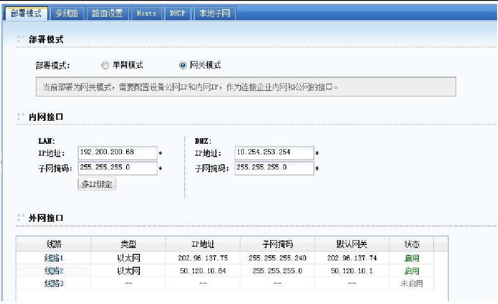
Task: Click the 默认网关 column header
Action: (x=352, y=244)
